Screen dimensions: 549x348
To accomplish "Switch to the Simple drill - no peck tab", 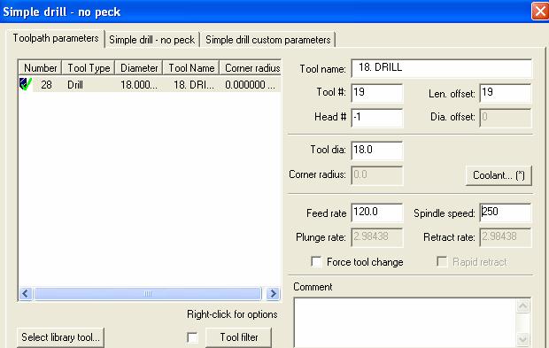I will [x=151, y=40].
